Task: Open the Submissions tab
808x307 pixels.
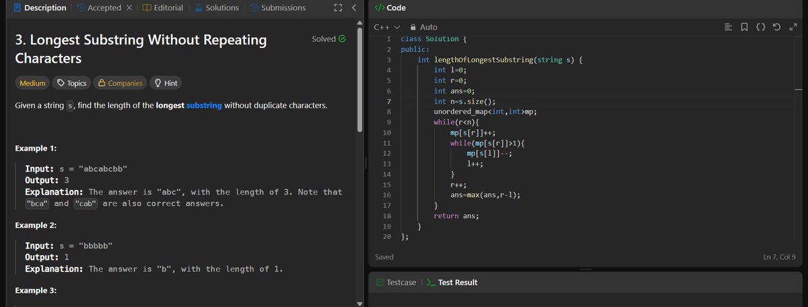Action: [277, 7]
